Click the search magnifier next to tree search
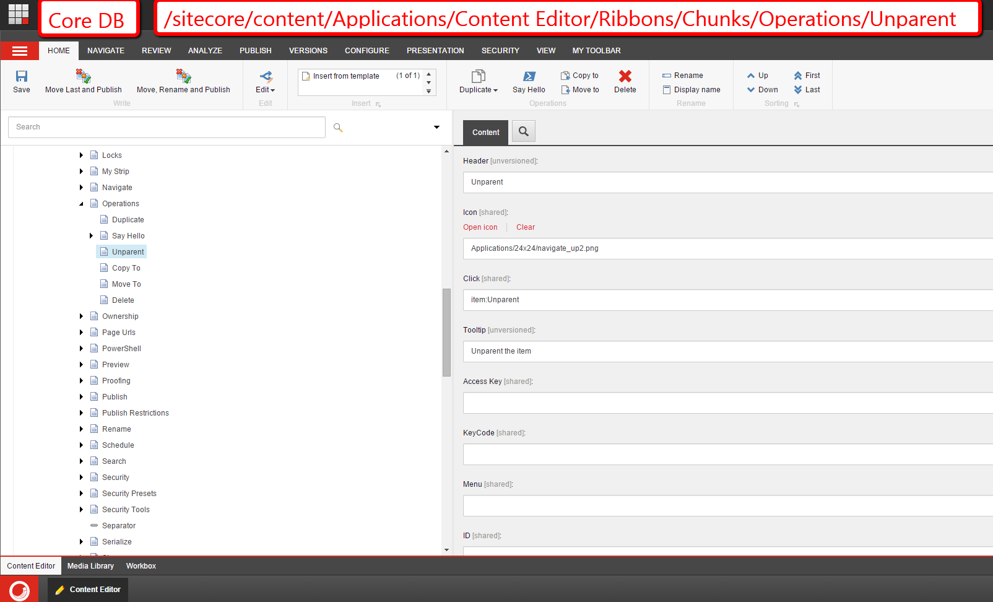 pyautogui.click(x=338, y=128)
